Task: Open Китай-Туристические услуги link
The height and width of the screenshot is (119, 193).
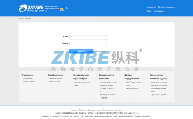Action: [134, 84]
